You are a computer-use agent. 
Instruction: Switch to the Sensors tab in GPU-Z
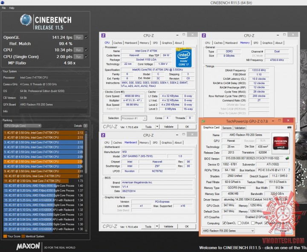pyautogui.click(x=227, y=128)
